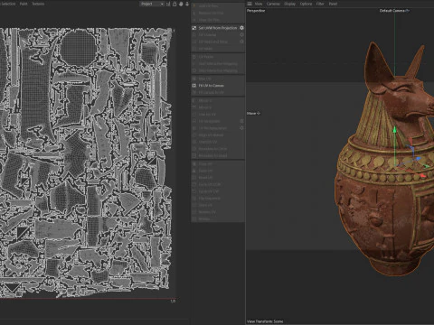This screenshot has height=325, width=434.
Task: Click round sphere icon in UV editor toolbar
Action: [181, 4]
